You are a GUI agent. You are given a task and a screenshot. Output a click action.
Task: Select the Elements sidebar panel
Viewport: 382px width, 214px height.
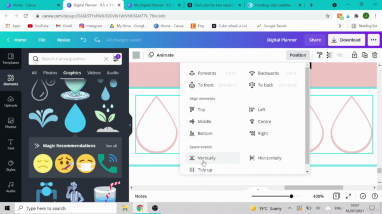pos(11,80)
